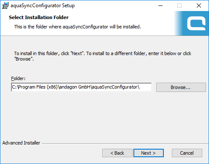Image resolution: width=209 pixels, height=164 pixels.
Task: Click "Program Files (x86)" in the path field
Action: [x=38, y=87]
